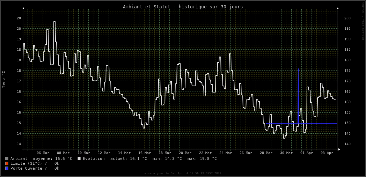Click the blue Porte Ouverte legend swatch

pyautogui.click(x=7, y=168)
